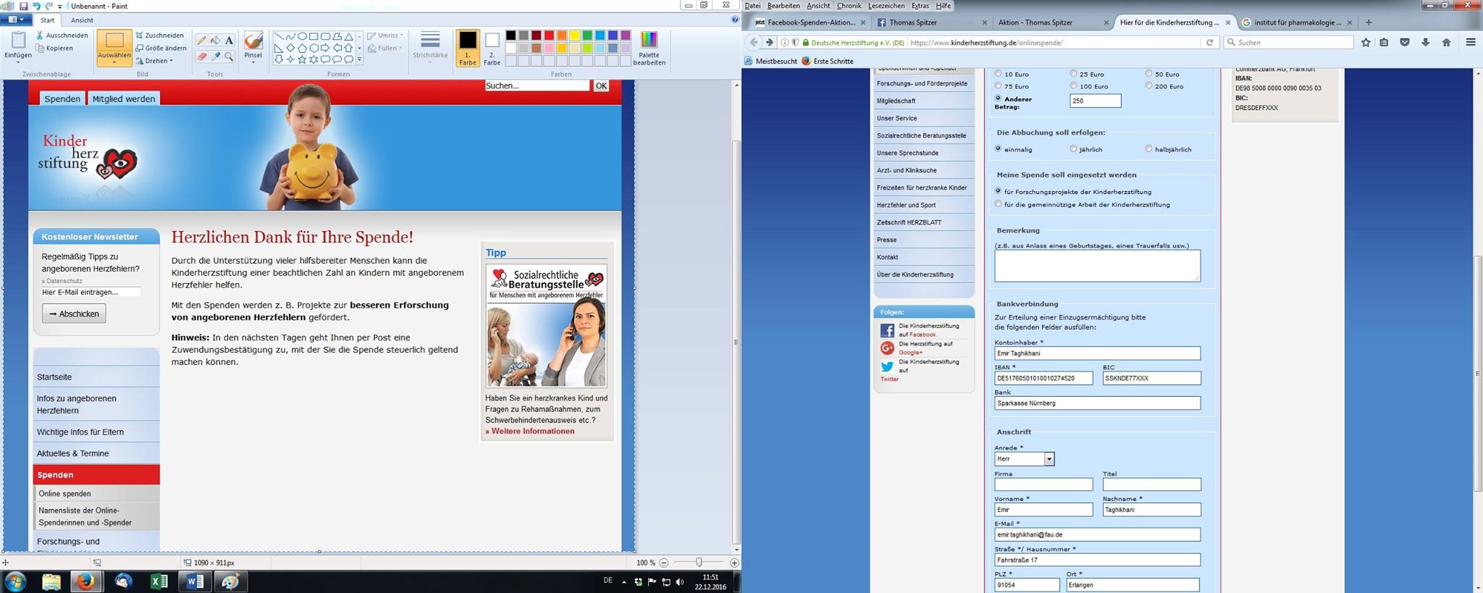Choose the red color swatch in Paint
The height and width of the screenshot is (593, 1483).
(x=549, y=35)
